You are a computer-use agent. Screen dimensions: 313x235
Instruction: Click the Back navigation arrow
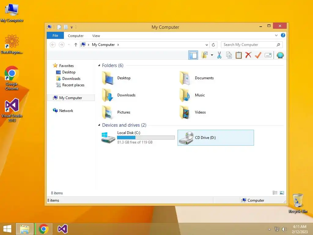click(53, 45)
